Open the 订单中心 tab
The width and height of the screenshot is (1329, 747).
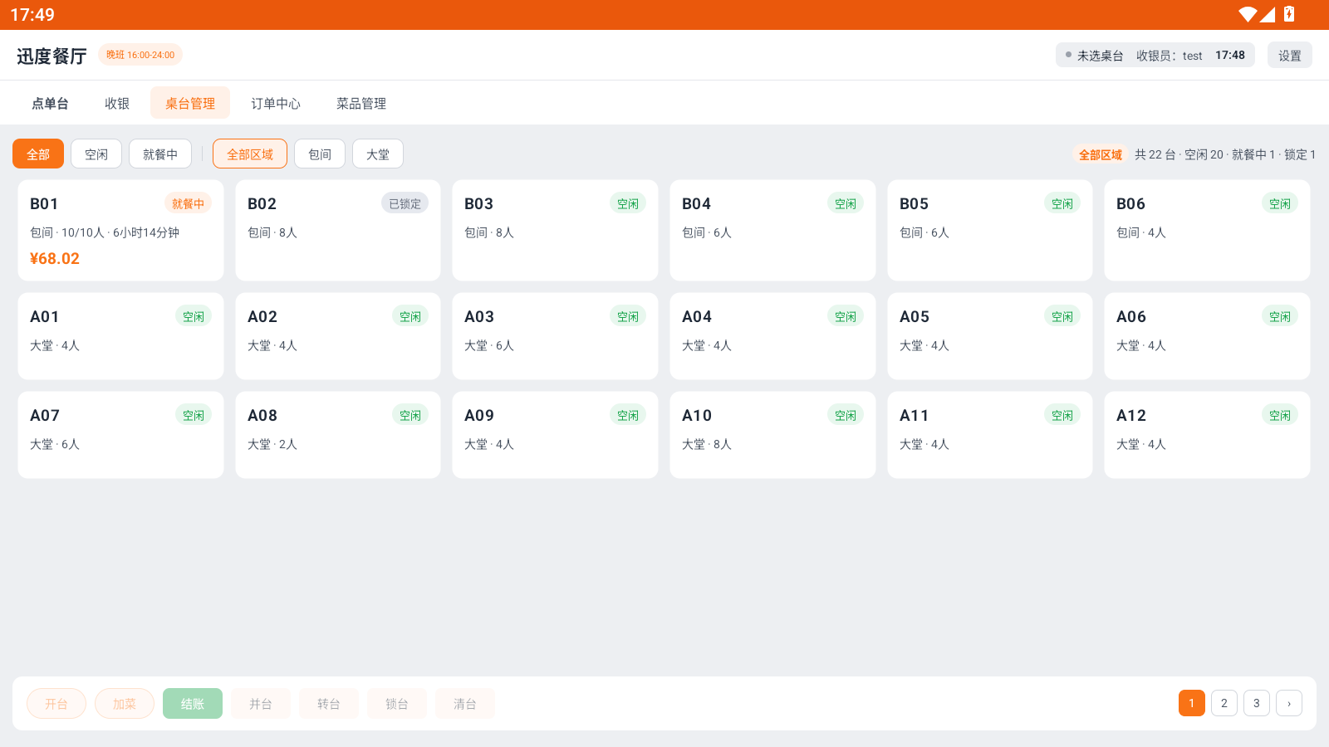click(276, 104)
